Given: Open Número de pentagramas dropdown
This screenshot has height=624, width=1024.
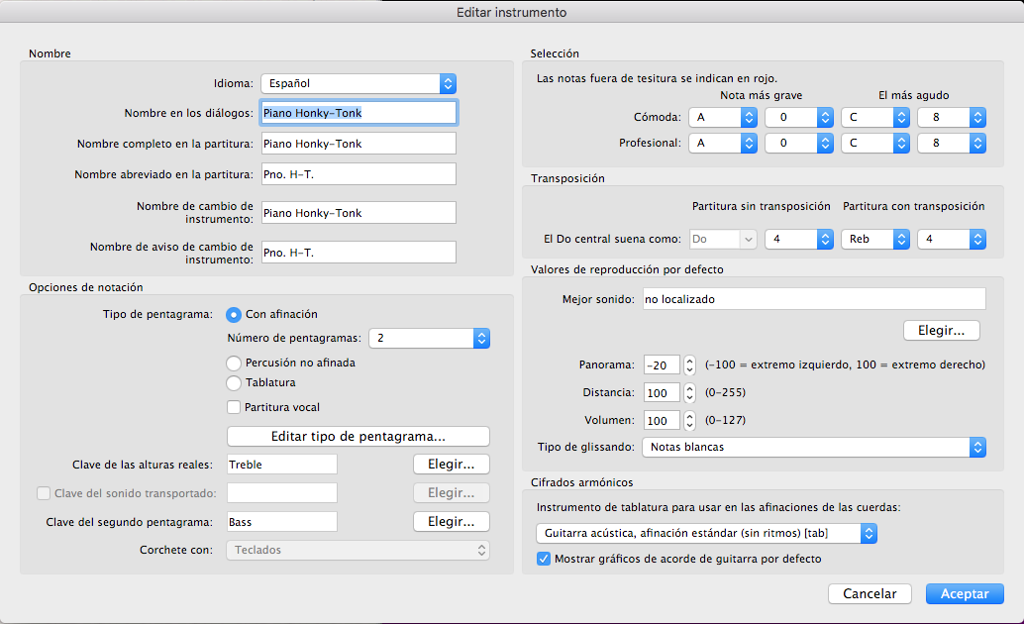Looking at the screenshot, I should (x=429, y=339).
